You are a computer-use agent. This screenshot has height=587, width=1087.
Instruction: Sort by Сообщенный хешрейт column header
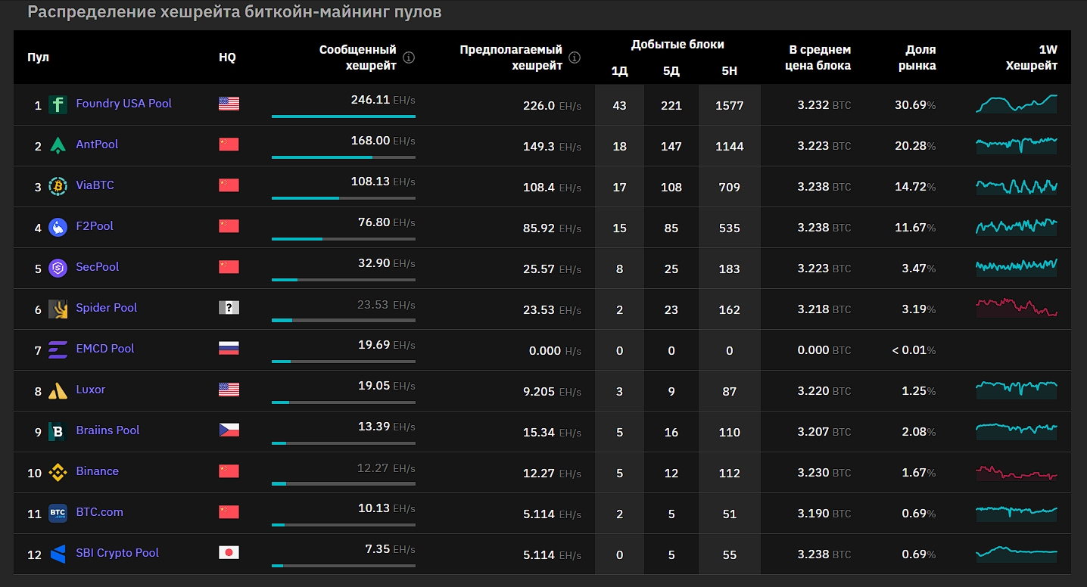[x=358, y=57]
